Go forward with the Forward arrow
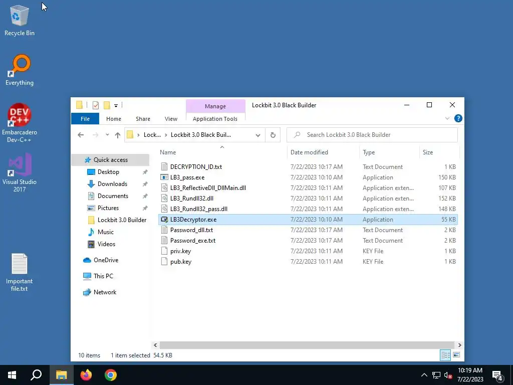Viewport: 513px width, 385px height. [95, 135]
